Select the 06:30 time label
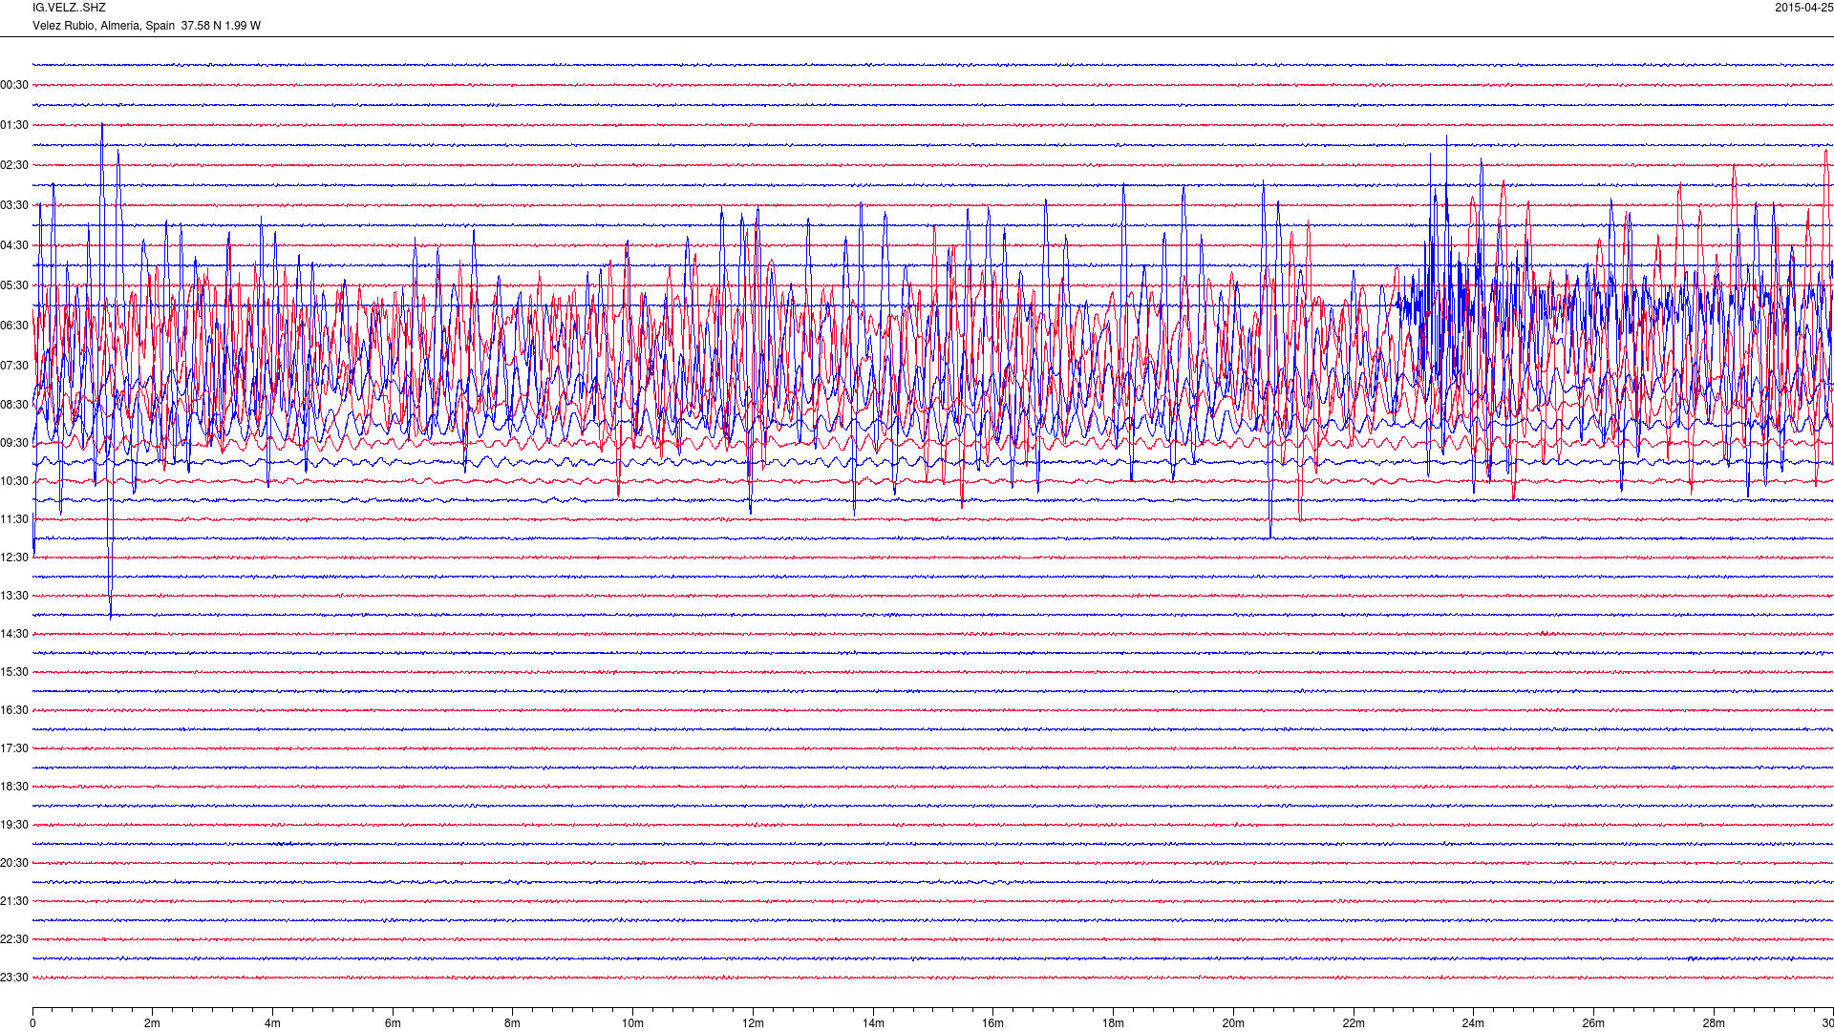Screen dimensions: 1834x1031 pyautogui.click(x=14, y=326)
